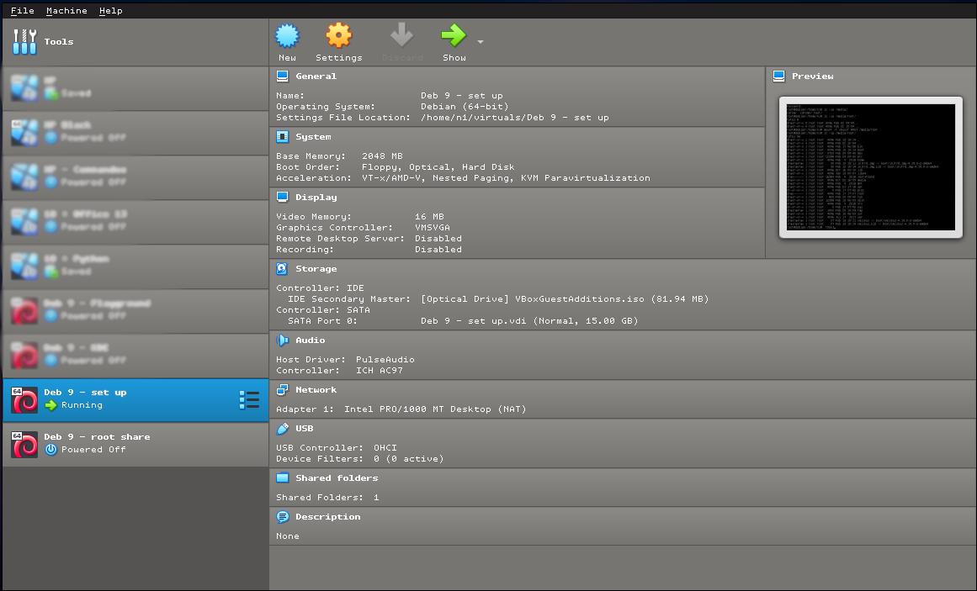The width and height of the screenshot is (977, 591).
Task: Open the Shared folders header link
Action: pos(337,478)
